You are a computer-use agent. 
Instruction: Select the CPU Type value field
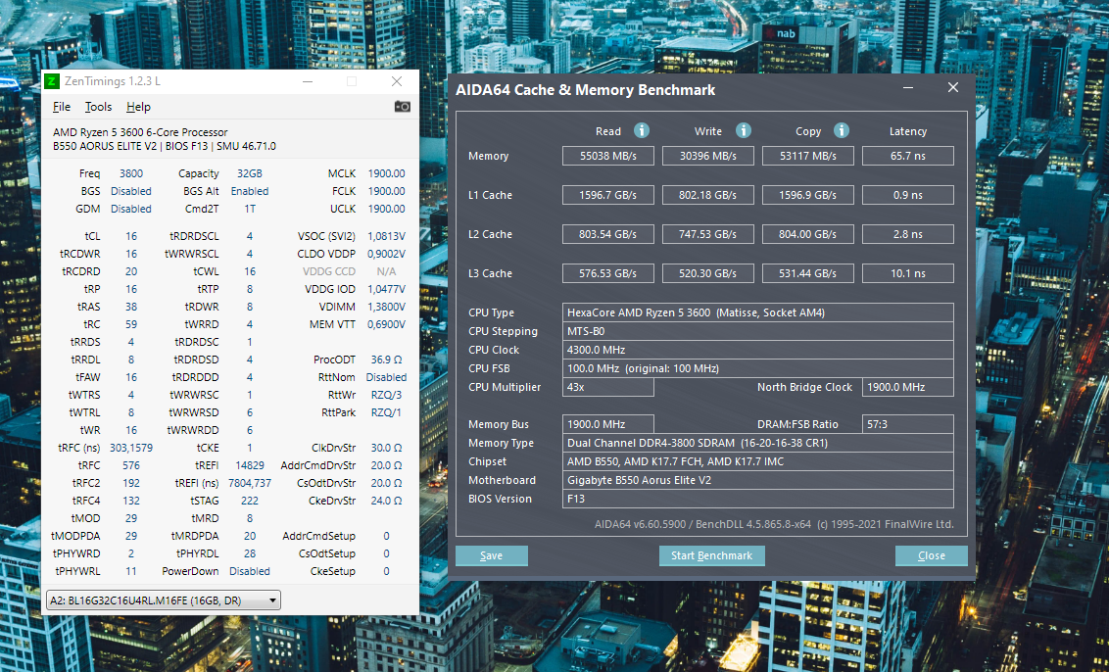[758, 312]
